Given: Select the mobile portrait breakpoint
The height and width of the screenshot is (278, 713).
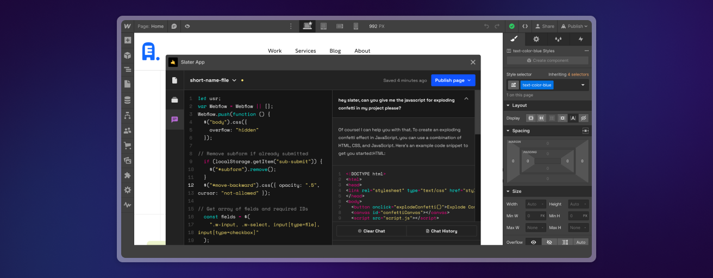Looking at the screenshot, I should [x=356, y=26].
